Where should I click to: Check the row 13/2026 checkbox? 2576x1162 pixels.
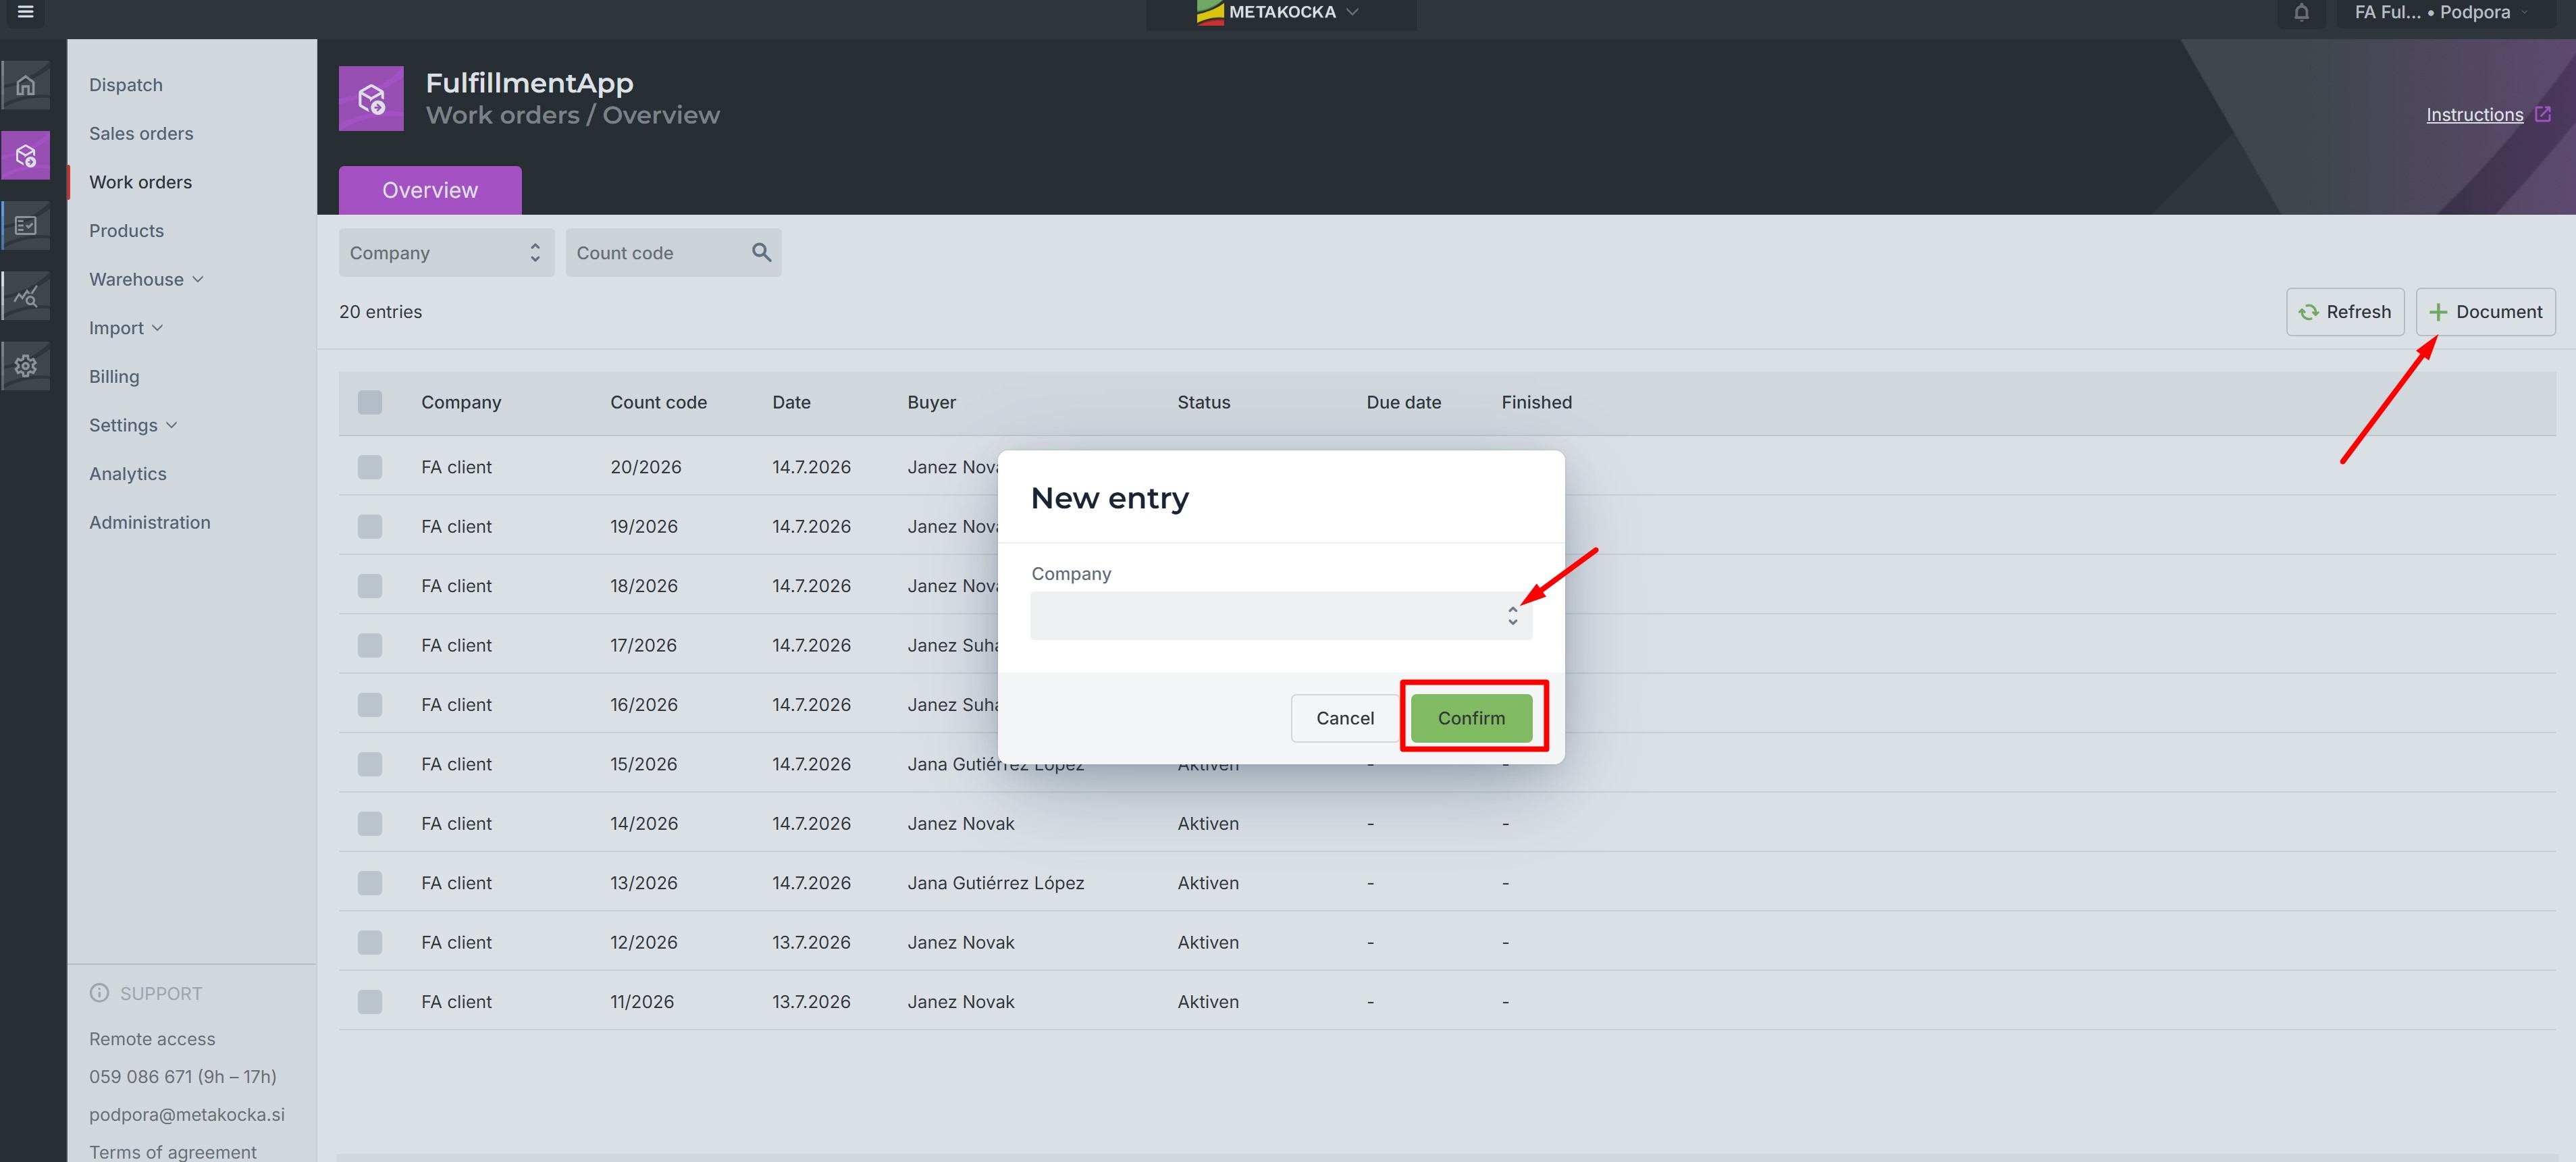[x=370, y=883]
